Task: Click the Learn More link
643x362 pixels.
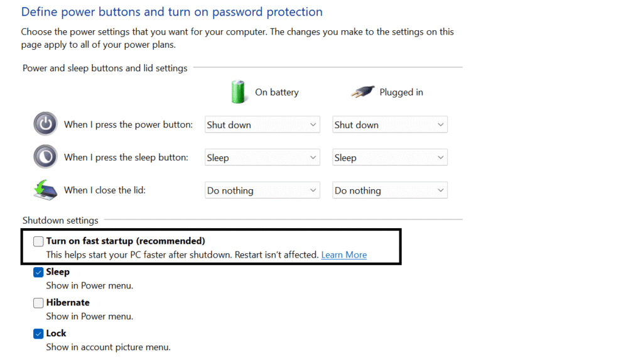Action: pos(343,255)
